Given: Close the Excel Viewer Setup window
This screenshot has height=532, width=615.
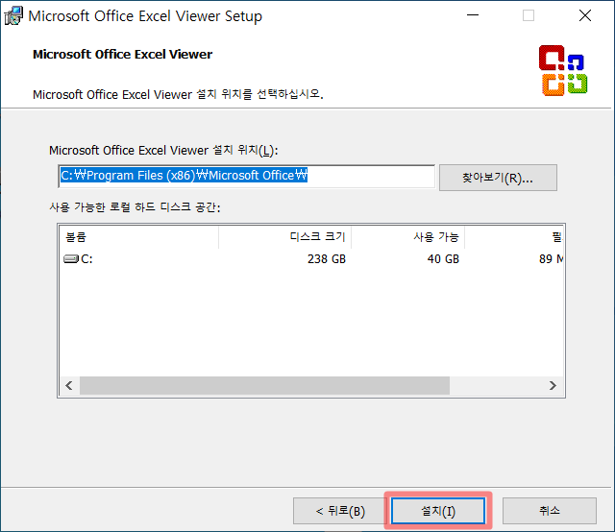Looking at the screenshot, I should [585, 15].
